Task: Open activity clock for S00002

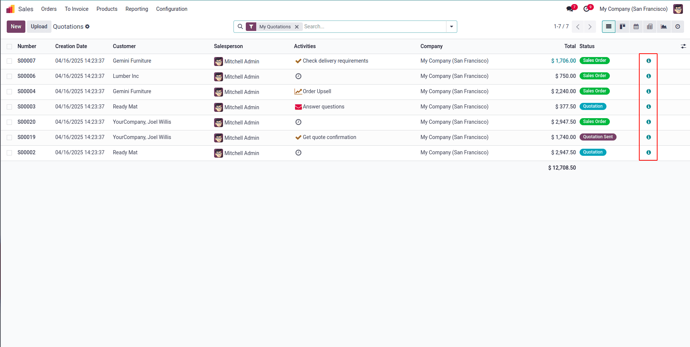Action: [298, 152]
